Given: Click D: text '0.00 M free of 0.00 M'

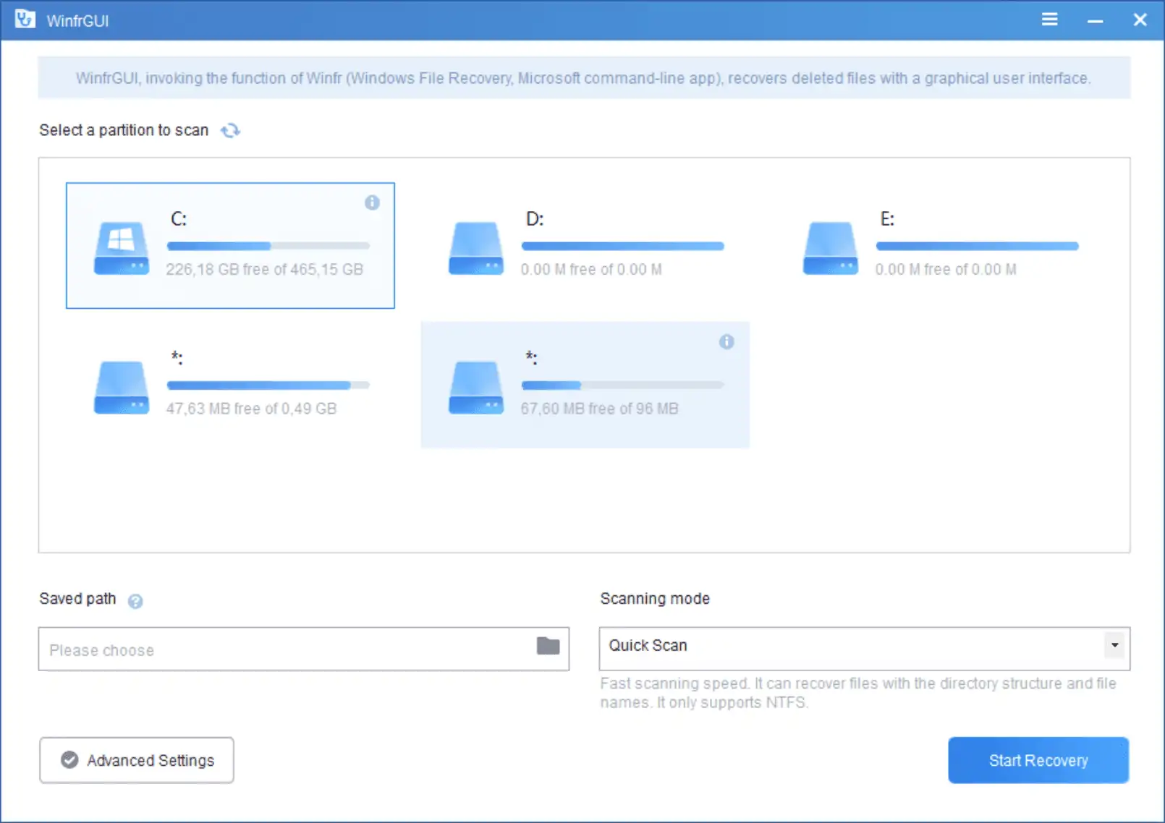Looking at the screenshot, I should (591, 269).
